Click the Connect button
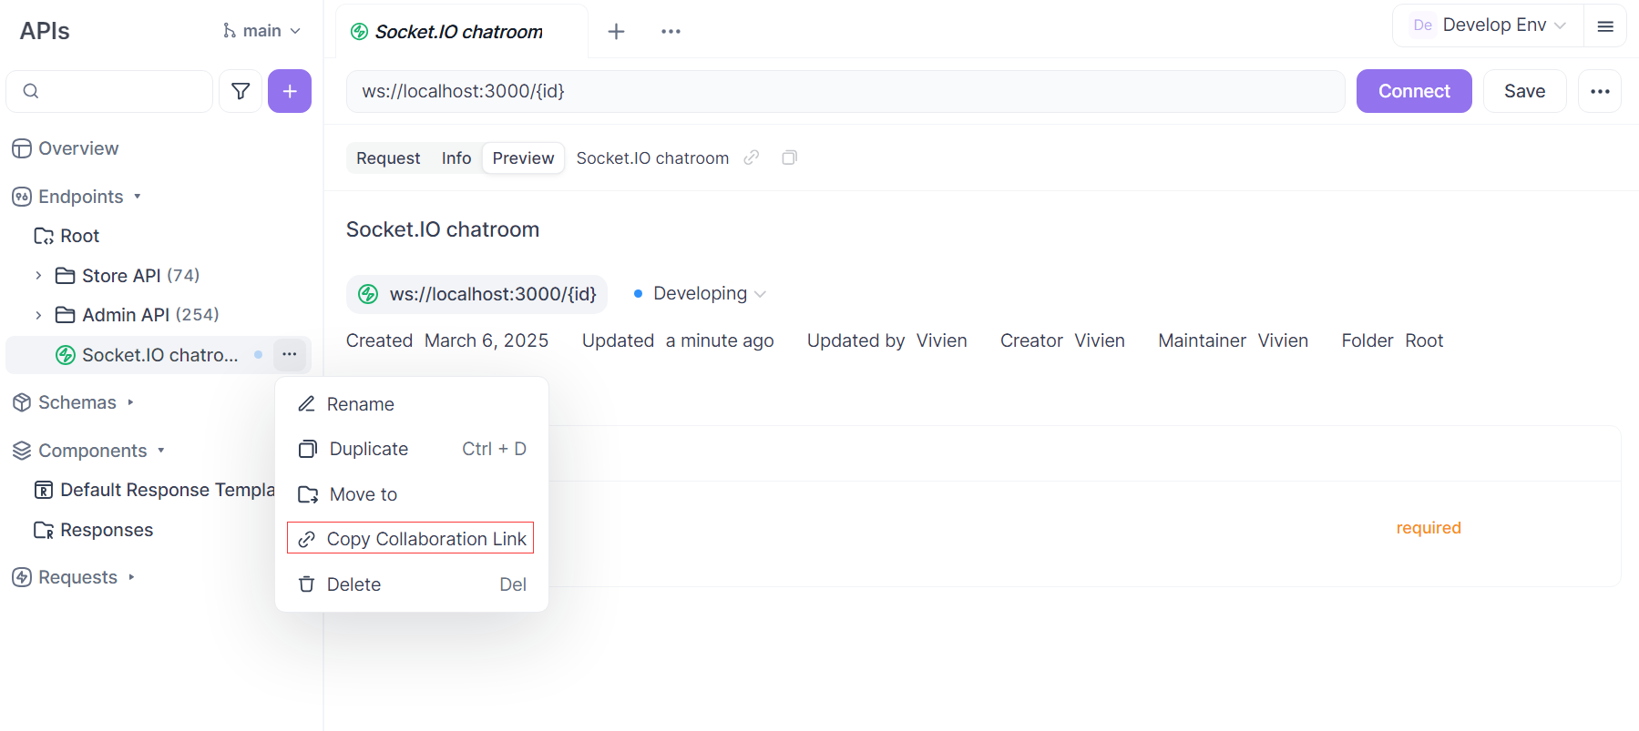The image size is (1639, 731). click(x=1414, y=91)
